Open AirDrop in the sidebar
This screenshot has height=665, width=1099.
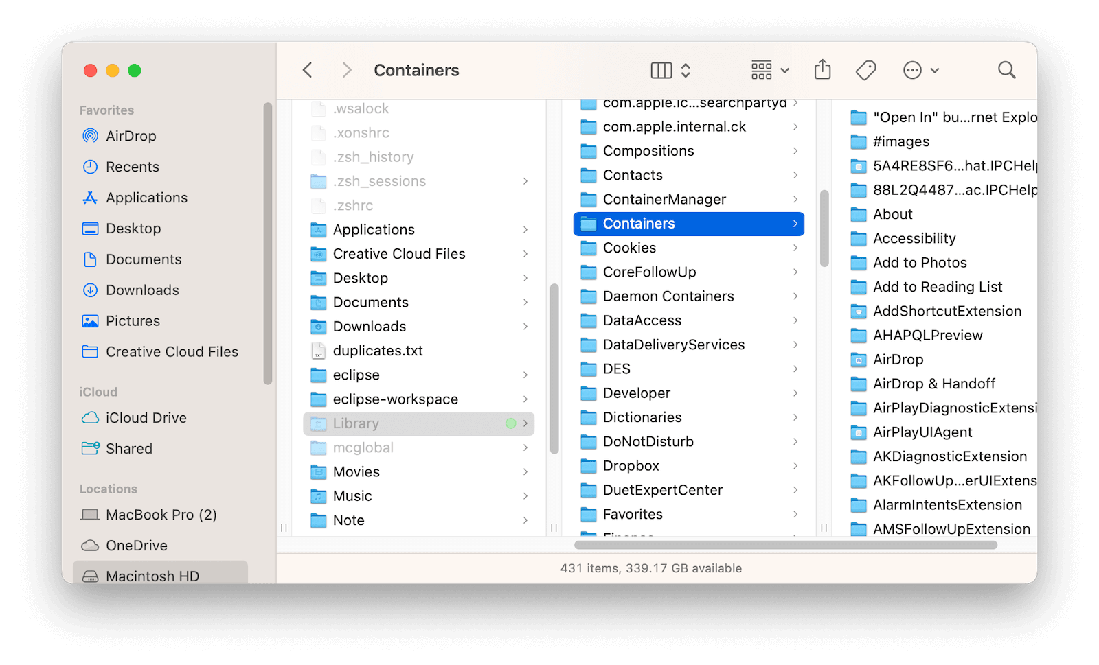(131, 136)
